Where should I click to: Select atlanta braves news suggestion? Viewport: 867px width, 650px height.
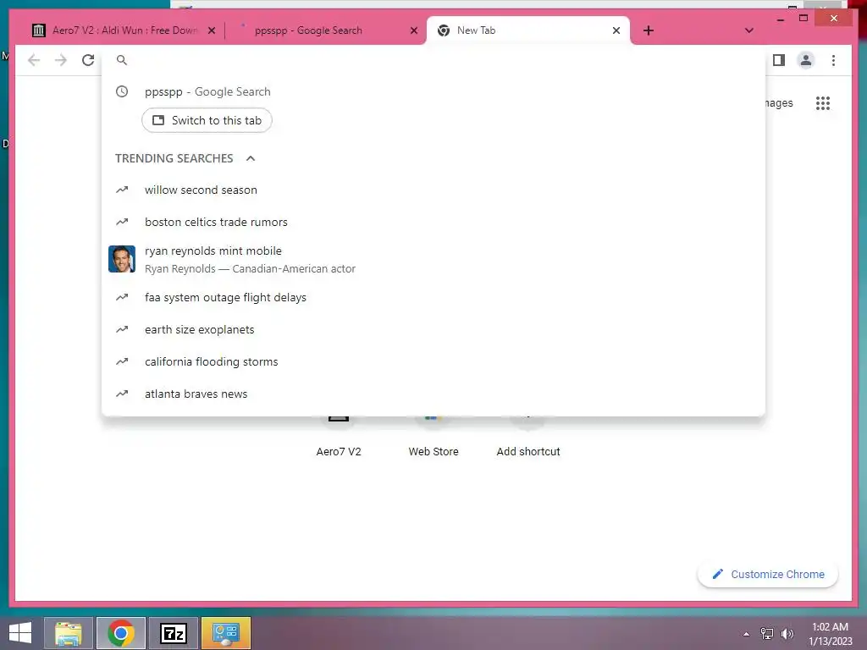click(433, 394)
